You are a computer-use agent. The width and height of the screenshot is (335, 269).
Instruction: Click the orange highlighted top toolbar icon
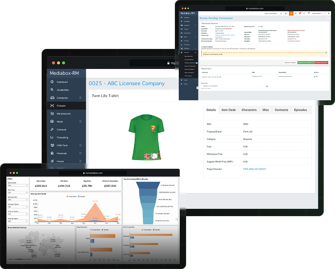[x=291, y=13]
